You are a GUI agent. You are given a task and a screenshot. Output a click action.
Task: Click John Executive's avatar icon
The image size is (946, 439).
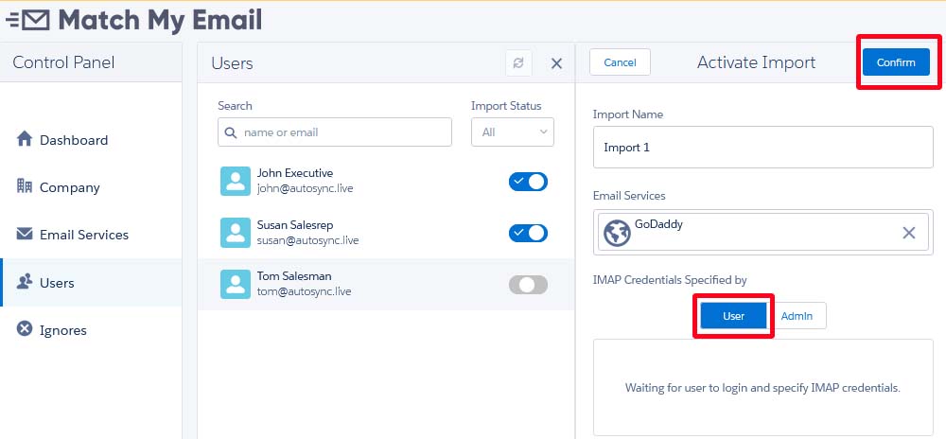(235, 181)
